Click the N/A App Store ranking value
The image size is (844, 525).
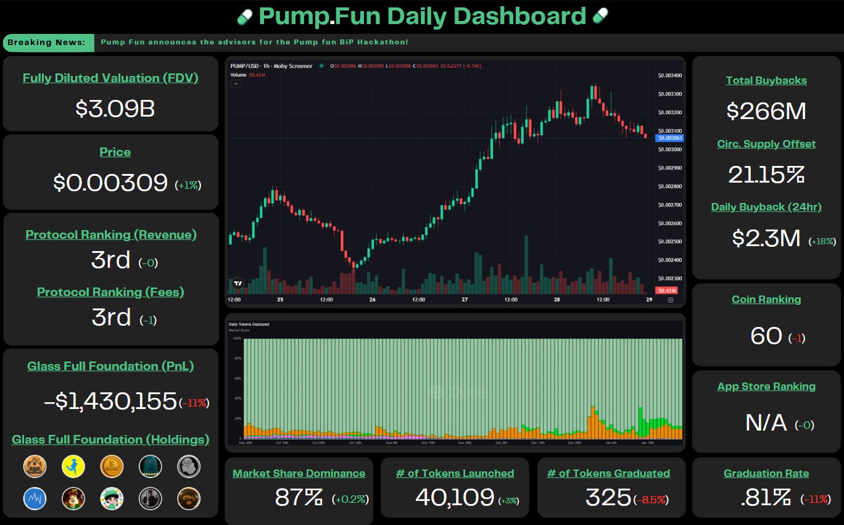(766, 423)
